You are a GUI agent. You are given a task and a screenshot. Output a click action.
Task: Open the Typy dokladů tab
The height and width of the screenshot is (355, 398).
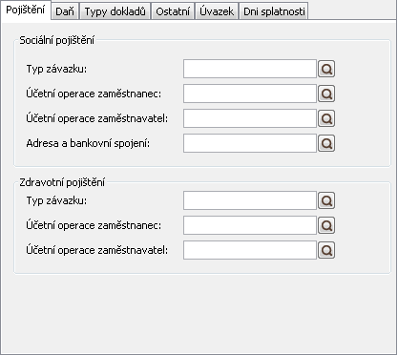point(115,11)
